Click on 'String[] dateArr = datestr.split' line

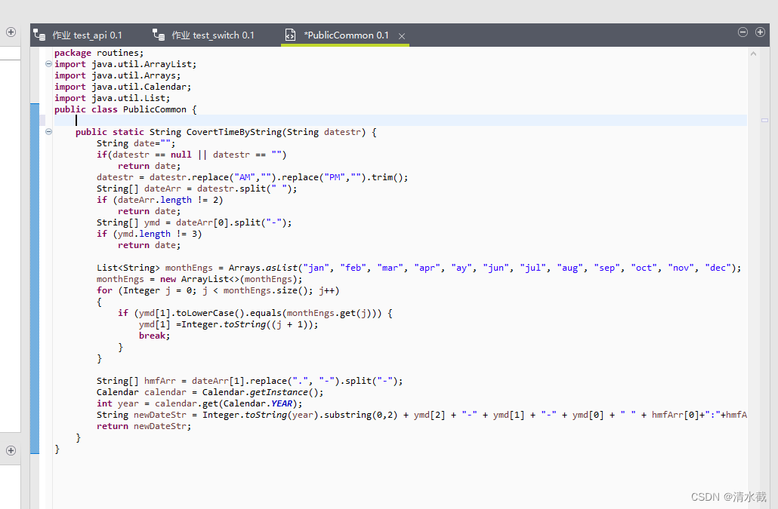[x=197, y=189]
